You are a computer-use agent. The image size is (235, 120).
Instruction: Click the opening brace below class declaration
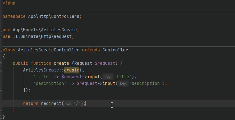[4, 56]
